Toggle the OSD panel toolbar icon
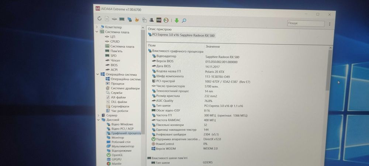This screenshot has height=166, width=369. click(159, 20)
